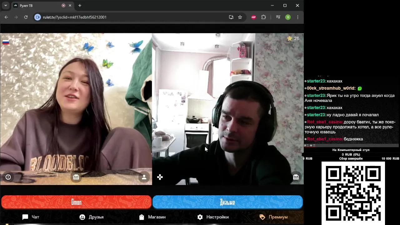Click the donation goal progress bar
400x225 pixels.
[351, 154]
